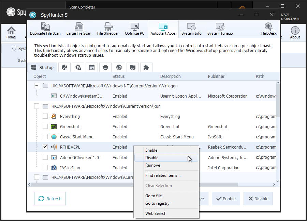Select Go to registry in context menu
Viewport: 307px width, 221px height.
[x=157, y=203]
